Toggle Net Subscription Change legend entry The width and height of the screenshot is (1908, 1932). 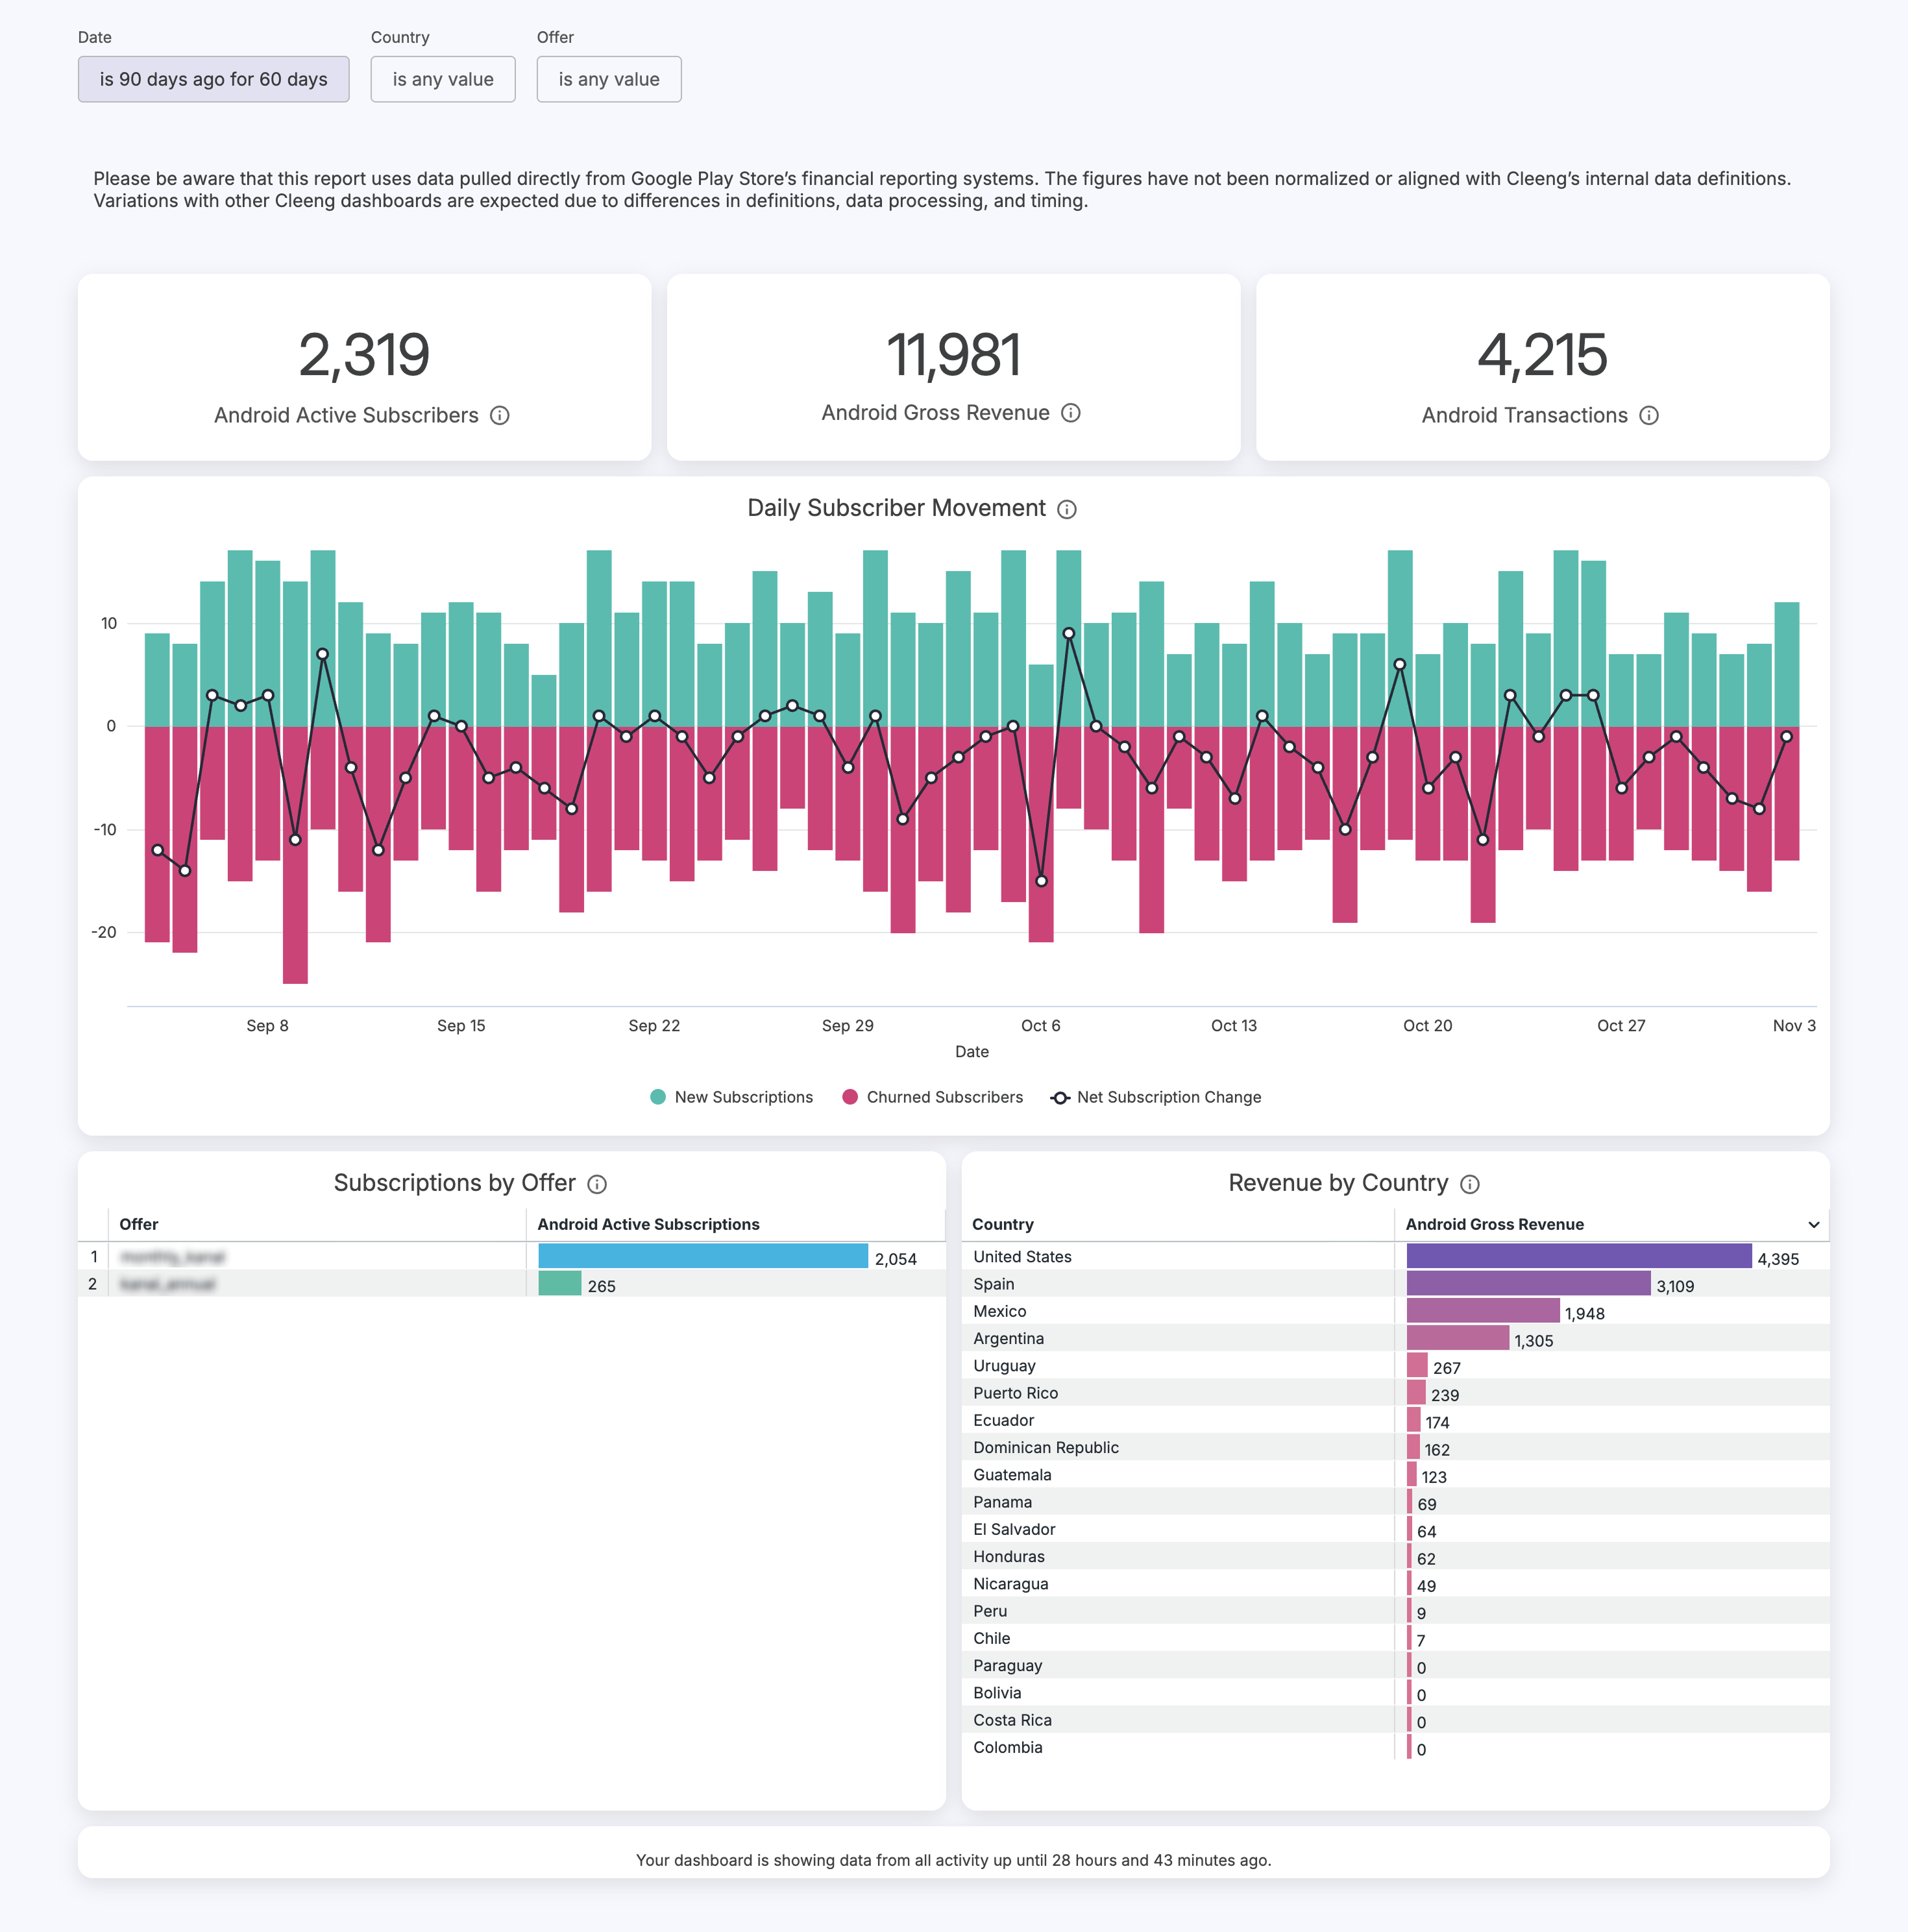click(x=1156, y=1097)
